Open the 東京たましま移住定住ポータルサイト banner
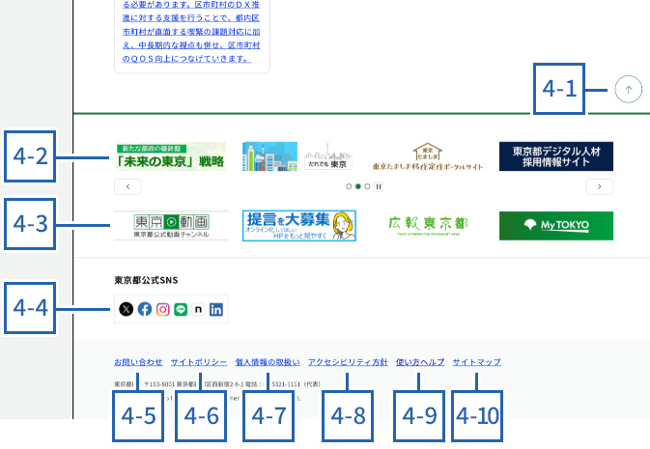 (x=428, y=156)
